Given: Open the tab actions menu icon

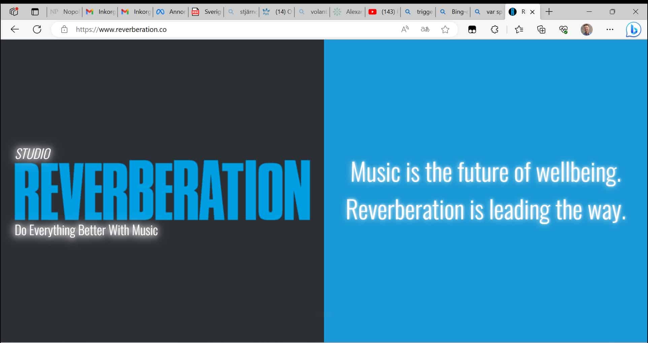Looking at the screenshot, I should coord(35,12).
